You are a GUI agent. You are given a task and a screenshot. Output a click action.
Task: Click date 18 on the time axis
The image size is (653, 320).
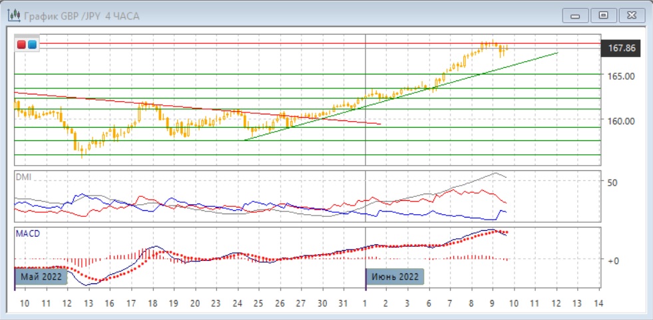tap(152, 303)
